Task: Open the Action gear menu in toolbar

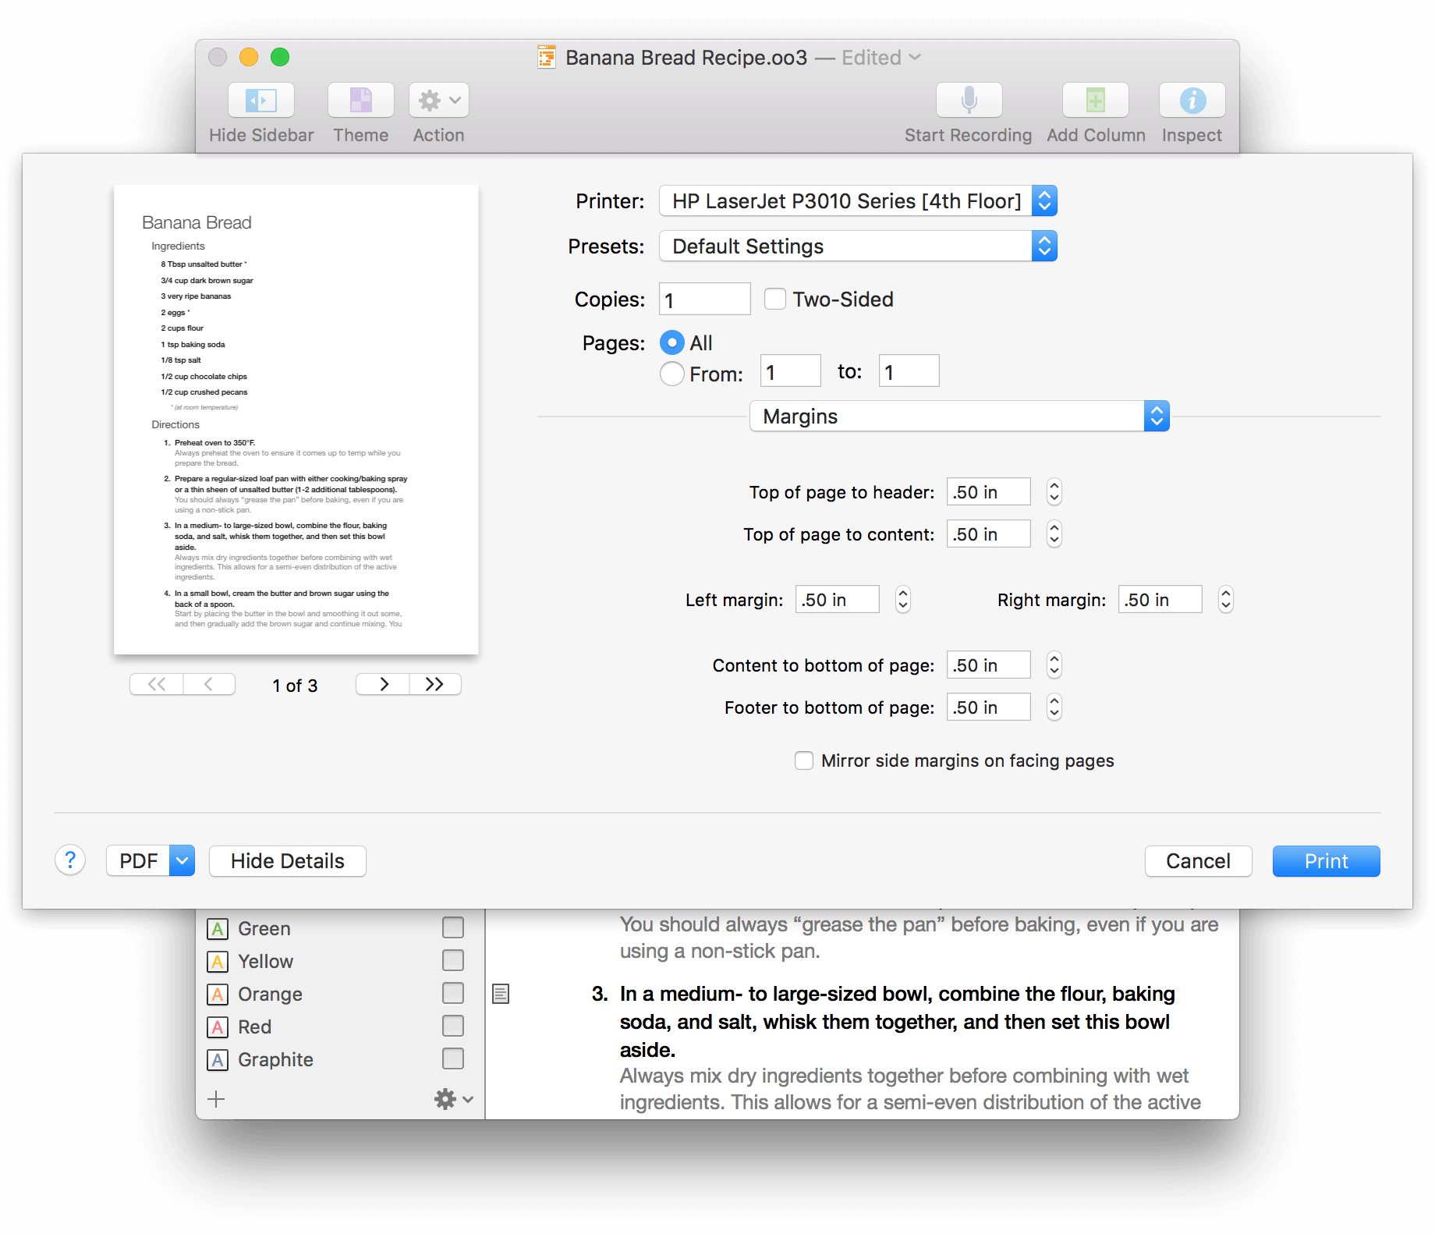Action: pos(438,100)
